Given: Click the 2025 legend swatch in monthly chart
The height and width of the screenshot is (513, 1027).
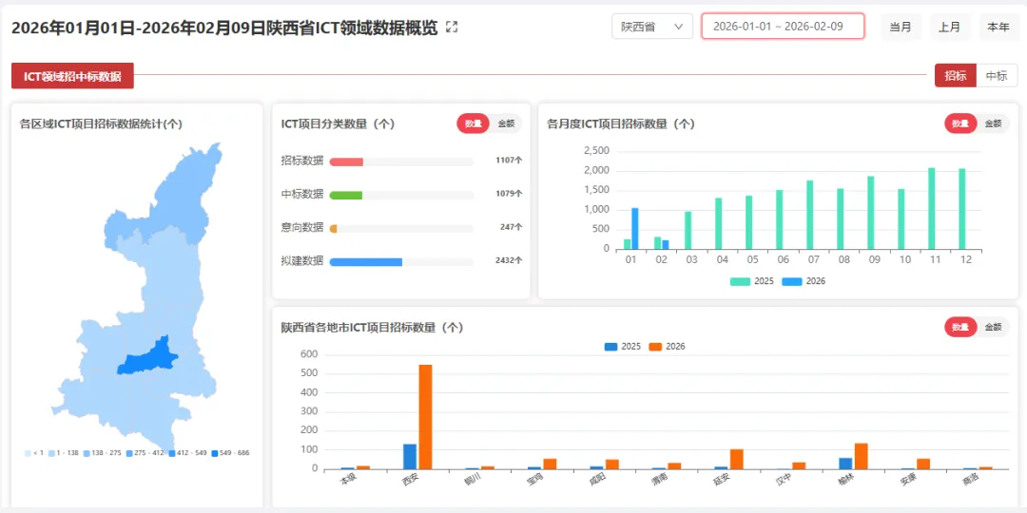Looking at the screenshot, I should click(740, 281).
